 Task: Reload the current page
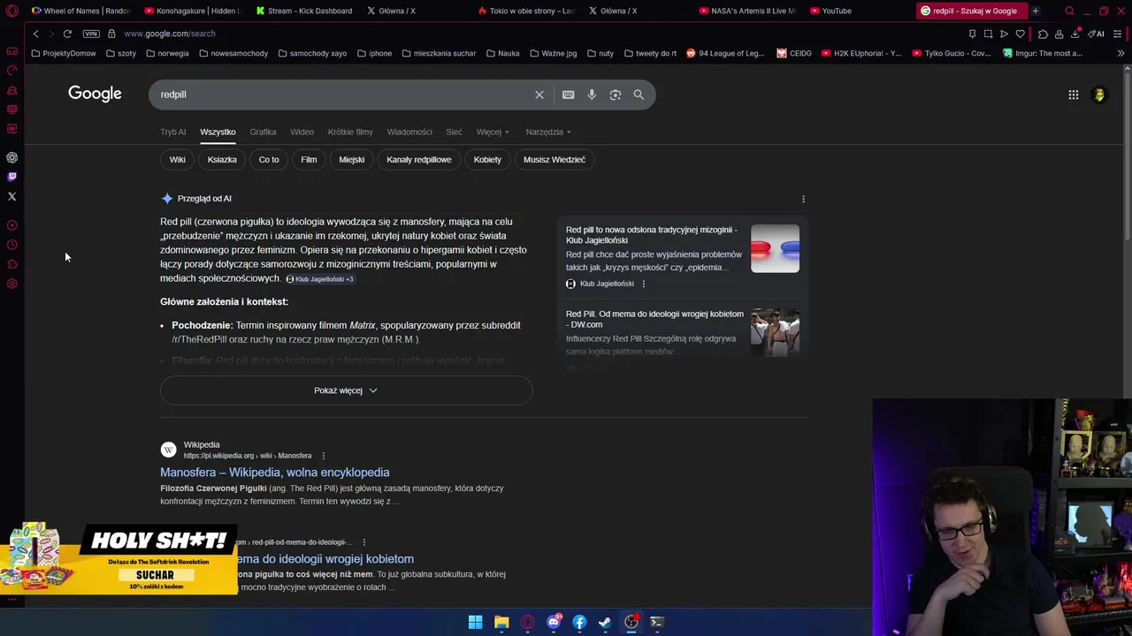click(x=67, y=34)
